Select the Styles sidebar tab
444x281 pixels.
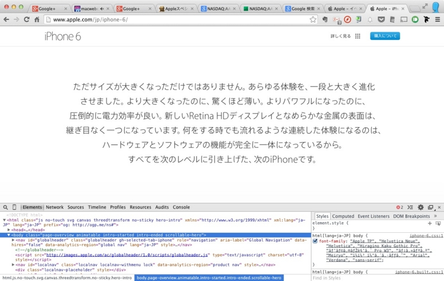pos(322,216)
